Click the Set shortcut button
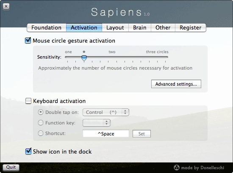This screenshot has height=173, width=233. tap(141, 134)
